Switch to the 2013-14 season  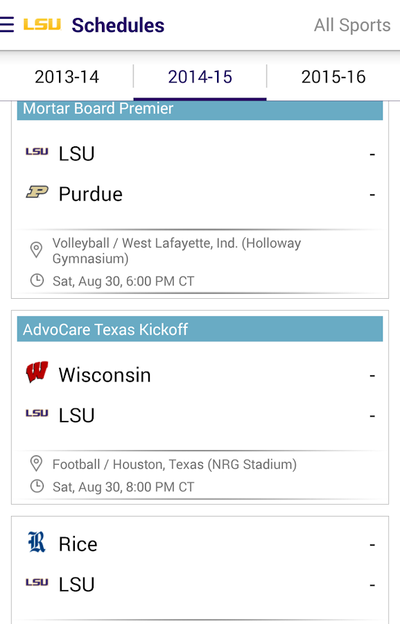pyautogui.click(x=67, y=78)
